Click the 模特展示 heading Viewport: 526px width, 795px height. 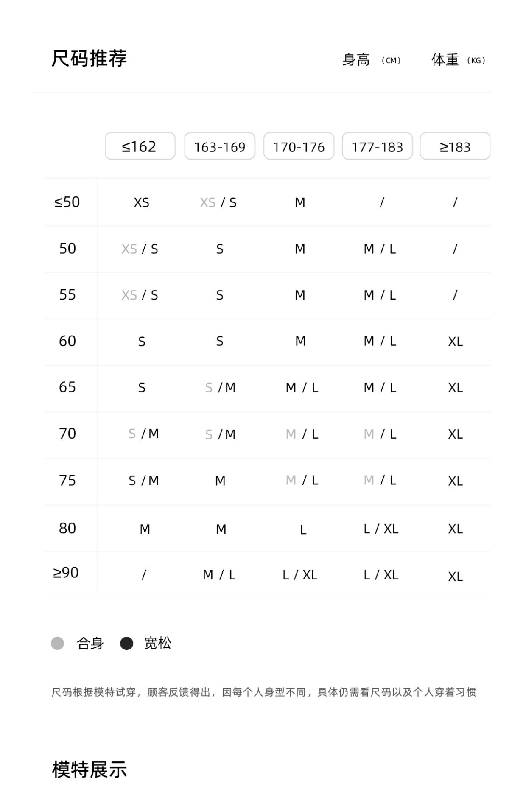(89, 769)
